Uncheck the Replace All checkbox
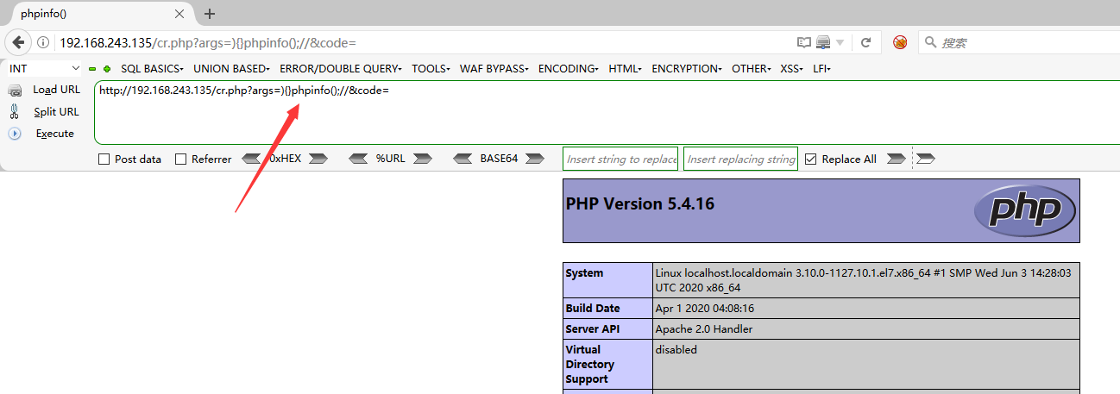Viewport: 1120px width, 394px height. (810, 159)
